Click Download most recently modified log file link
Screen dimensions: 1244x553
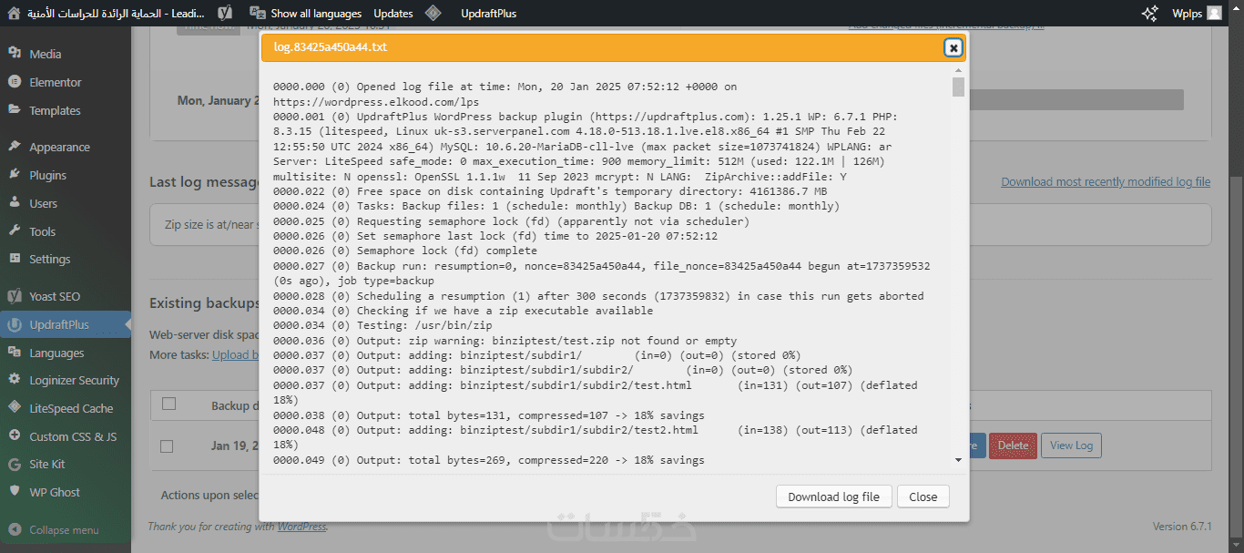[x=1106, y=182]
